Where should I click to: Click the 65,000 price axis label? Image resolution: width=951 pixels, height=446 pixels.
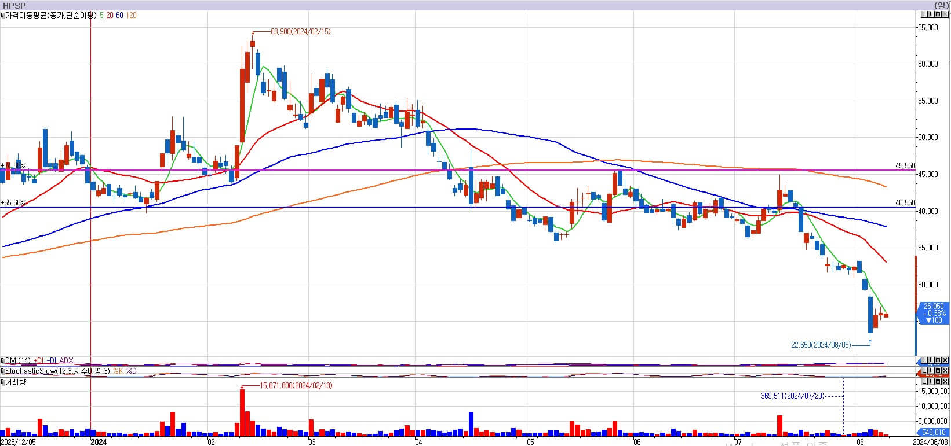click(x=928, y=27)
